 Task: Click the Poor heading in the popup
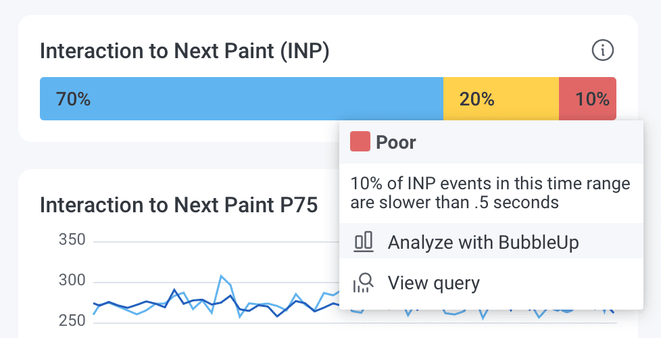tap(396, 143)
